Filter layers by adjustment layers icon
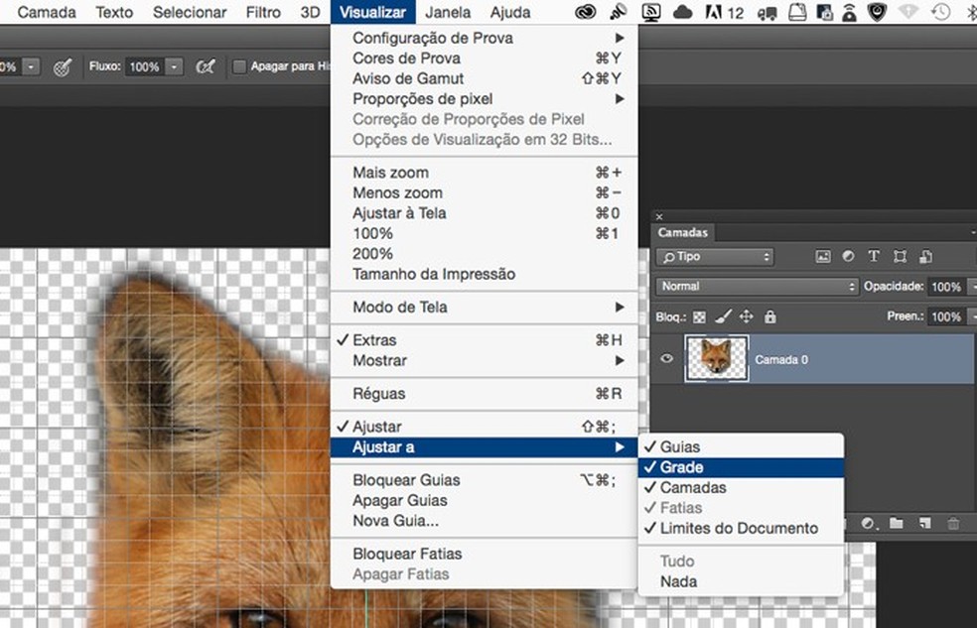 coord(848,256)
